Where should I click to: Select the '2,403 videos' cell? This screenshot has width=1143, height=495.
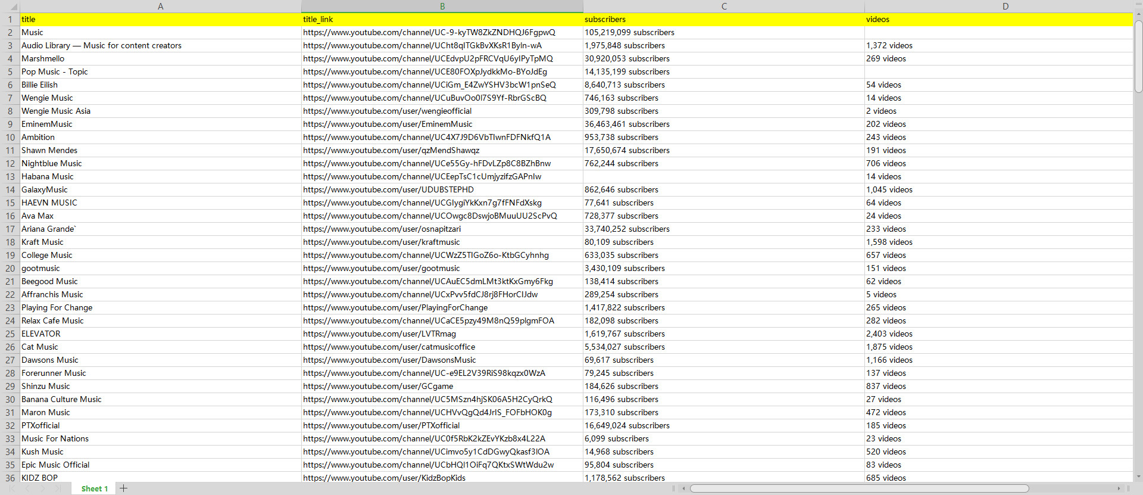999,334
